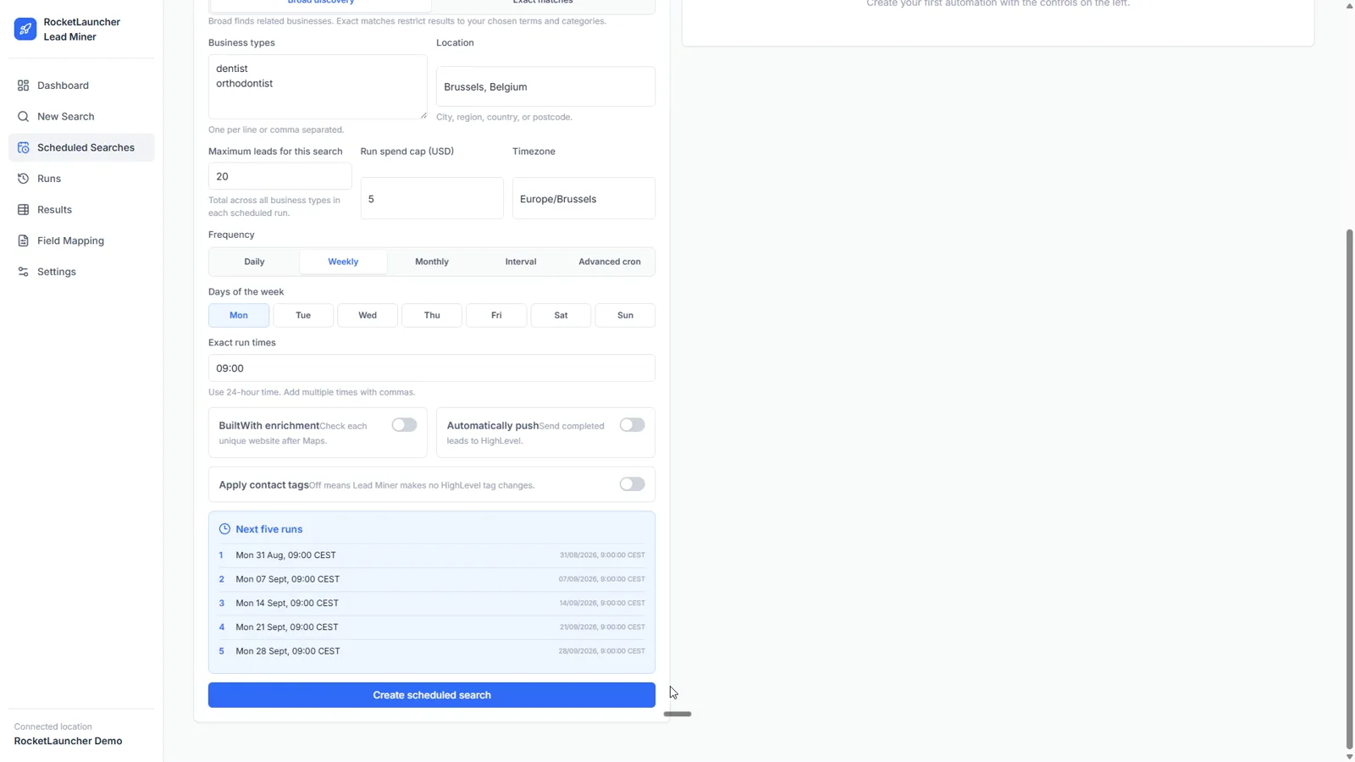Click the RocketLauncher Lead Miner title
This screenshot has height=762, width=1355.
[x=82, y=30]
